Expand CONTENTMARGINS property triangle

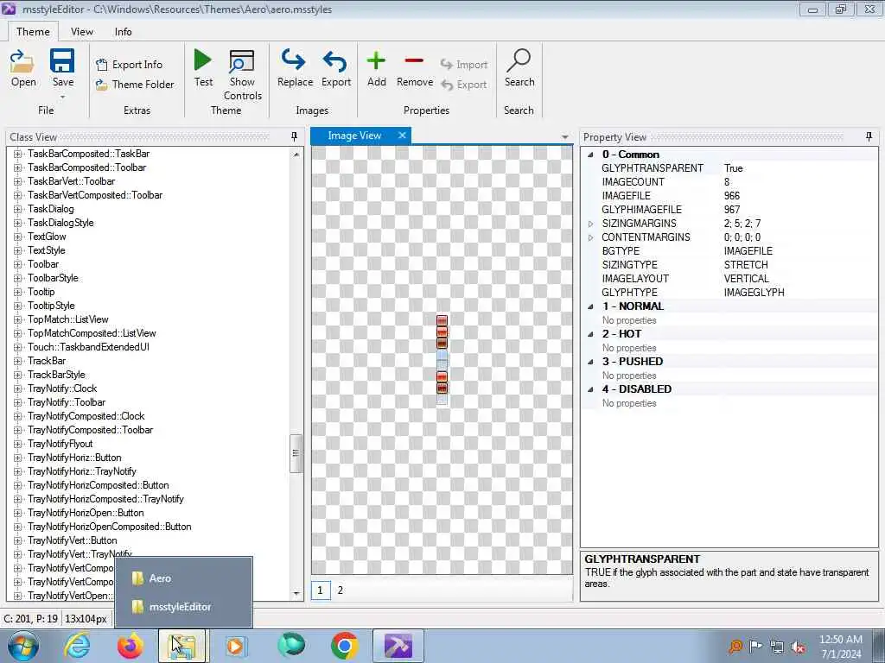[x=590, y=237]
